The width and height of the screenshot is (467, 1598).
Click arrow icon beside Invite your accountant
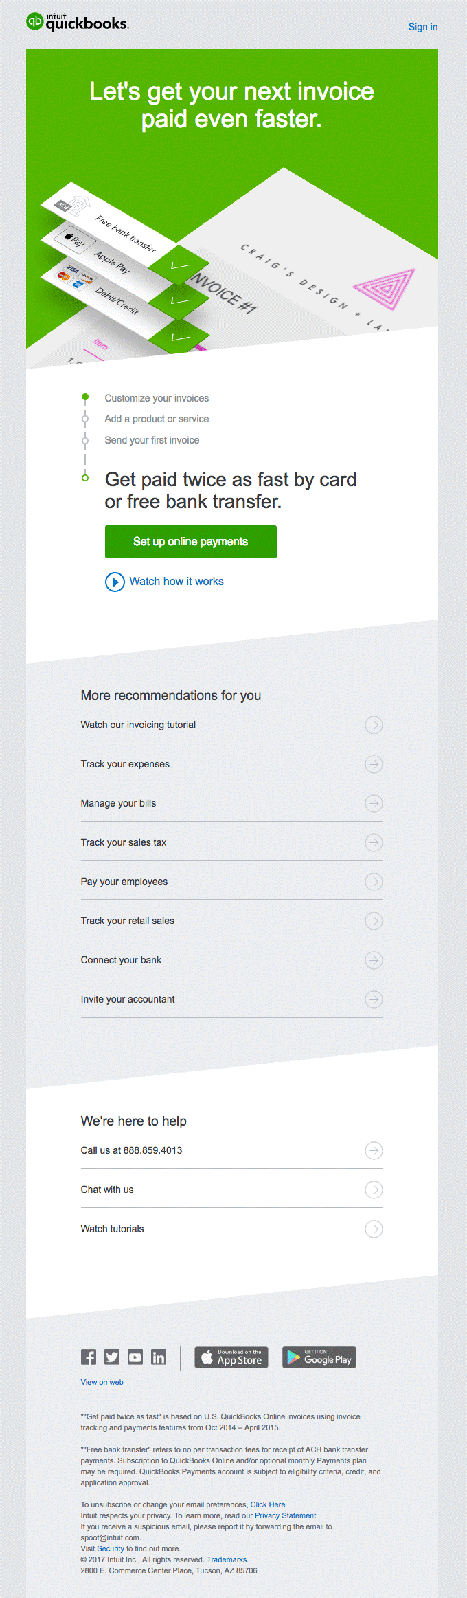click(373, 1000)
